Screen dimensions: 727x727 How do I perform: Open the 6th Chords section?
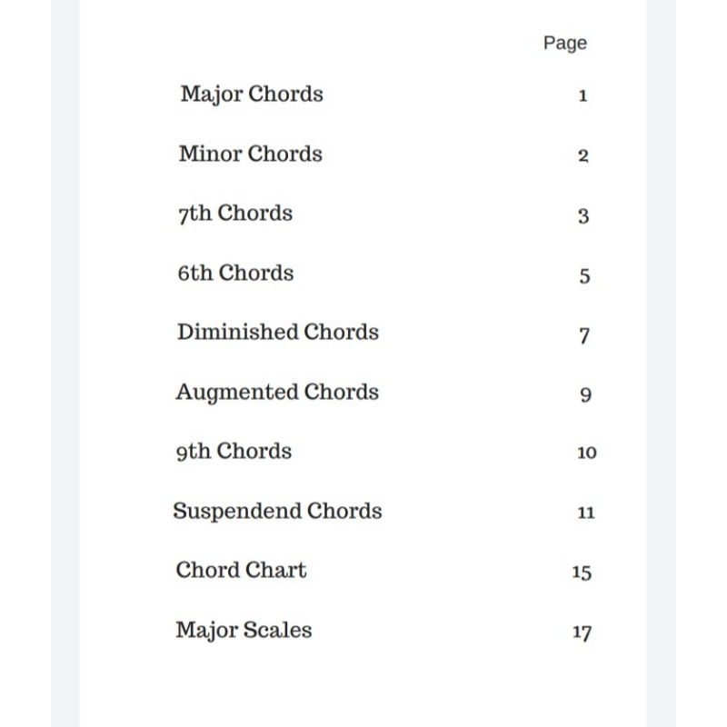pos(235,274)
